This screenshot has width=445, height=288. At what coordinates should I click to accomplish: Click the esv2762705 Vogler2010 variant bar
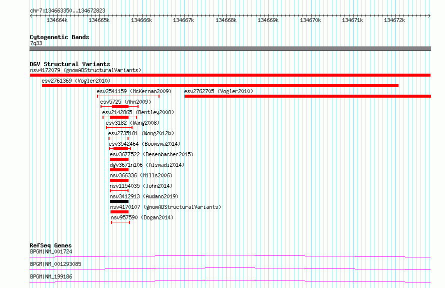pos(307,96)
